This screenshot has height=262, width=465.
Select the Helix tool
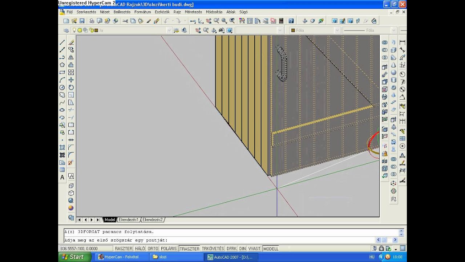pyautogui.click(x=393, y=103)
